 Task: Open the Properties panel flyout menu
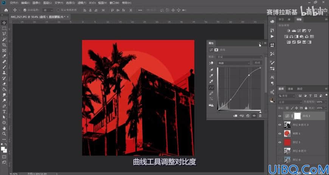click(x=265, y=43)
